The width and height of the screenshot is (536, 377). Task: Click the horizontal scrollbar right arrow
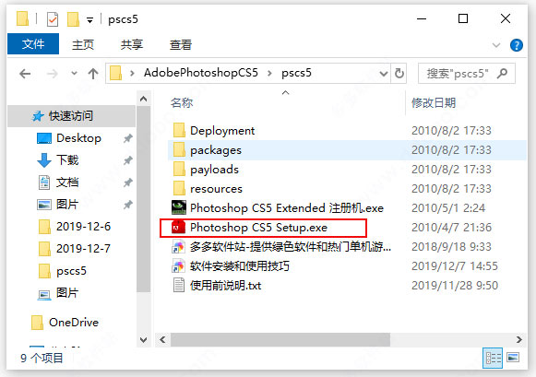(518, 340)
